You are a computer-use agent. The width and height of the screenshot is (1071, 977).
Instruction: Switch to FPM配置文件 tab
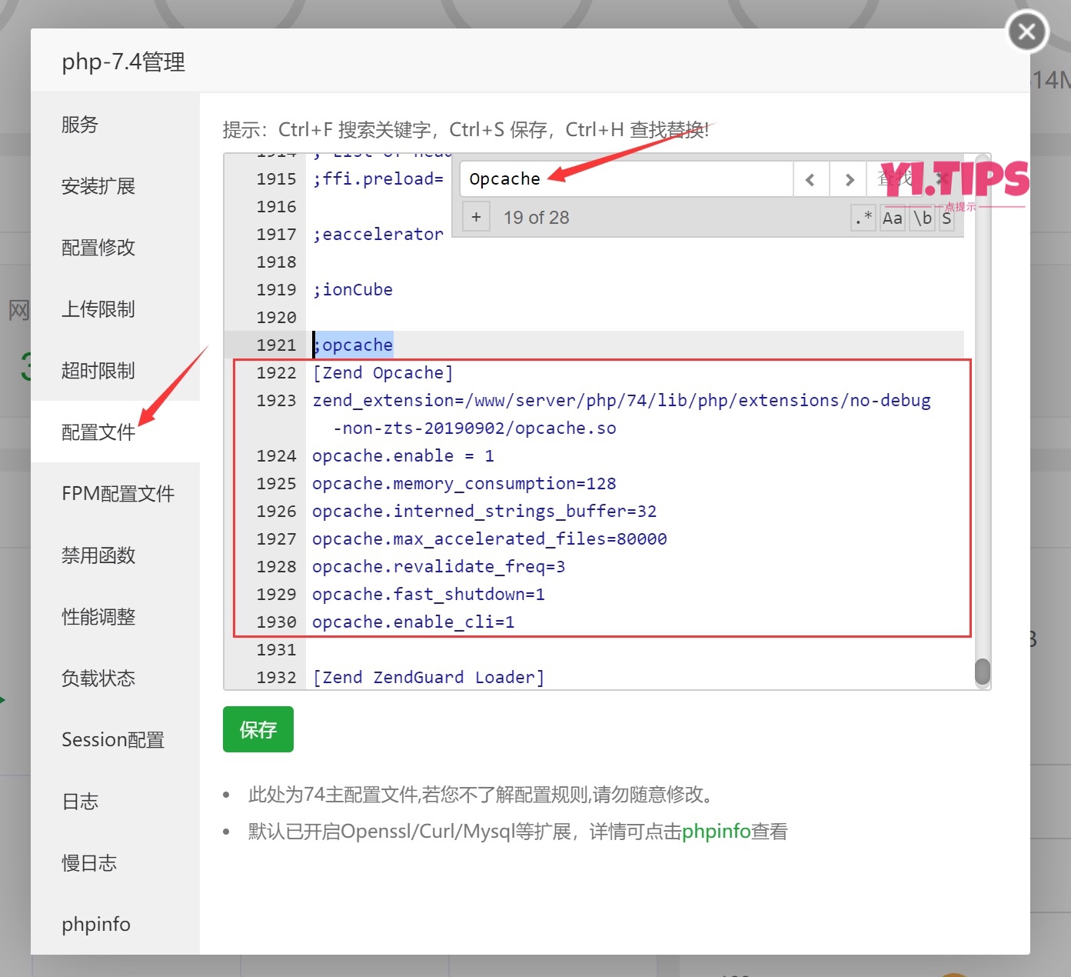pyautogui.click(x=118, y=493)
